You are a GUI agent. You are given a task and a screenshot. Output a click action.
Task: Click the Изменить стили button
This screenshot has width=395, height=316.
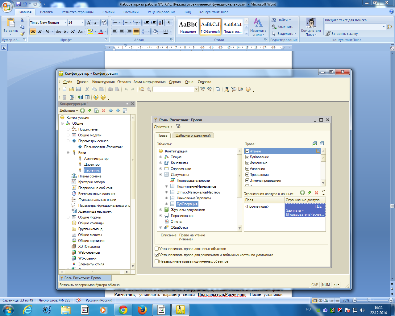tap(258, 27)
